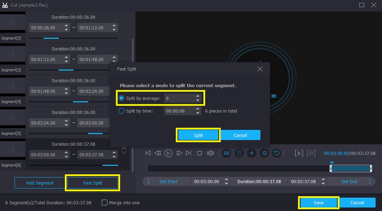Enable the 'Merge into one' checkbox

tap(105, 202)
